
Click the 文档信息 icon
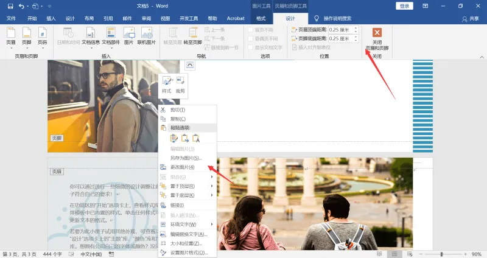90,33
